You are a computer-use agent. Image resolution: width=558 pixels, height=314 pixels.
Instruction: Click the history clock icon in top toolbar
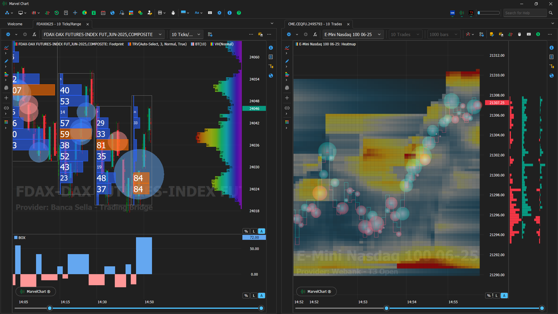(x=57, y=13)
